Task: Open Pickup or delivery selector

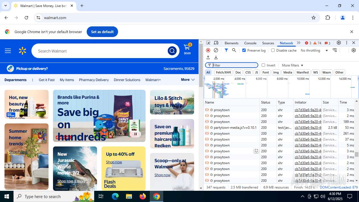Action: click(27, 68)
